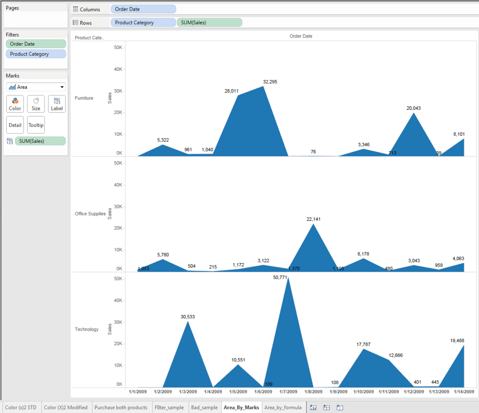Click the Tooltip marks button

click(36, 125)
